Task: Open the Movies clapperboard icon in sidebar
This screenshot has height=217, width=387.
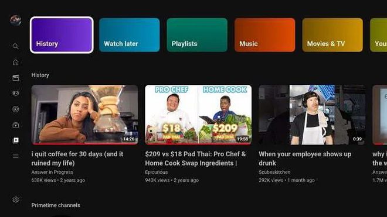Action: [x=16, y=78]
